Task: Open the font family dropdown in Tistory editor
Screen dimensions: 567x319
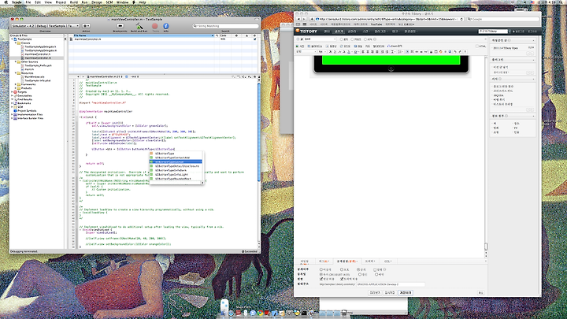Action: coord(306,52)
